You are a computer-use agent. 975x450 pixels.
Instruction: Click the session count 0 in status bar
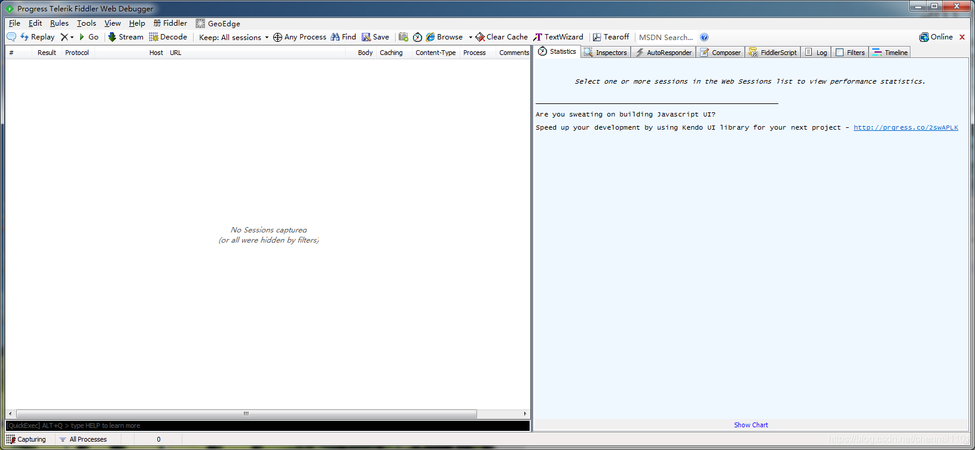158,439
